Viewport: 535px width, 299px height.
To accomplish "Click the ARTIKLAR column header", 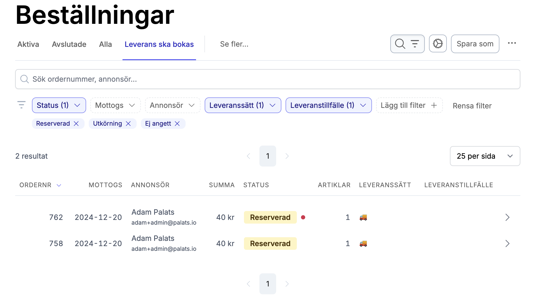I will (x=334, y=185).
